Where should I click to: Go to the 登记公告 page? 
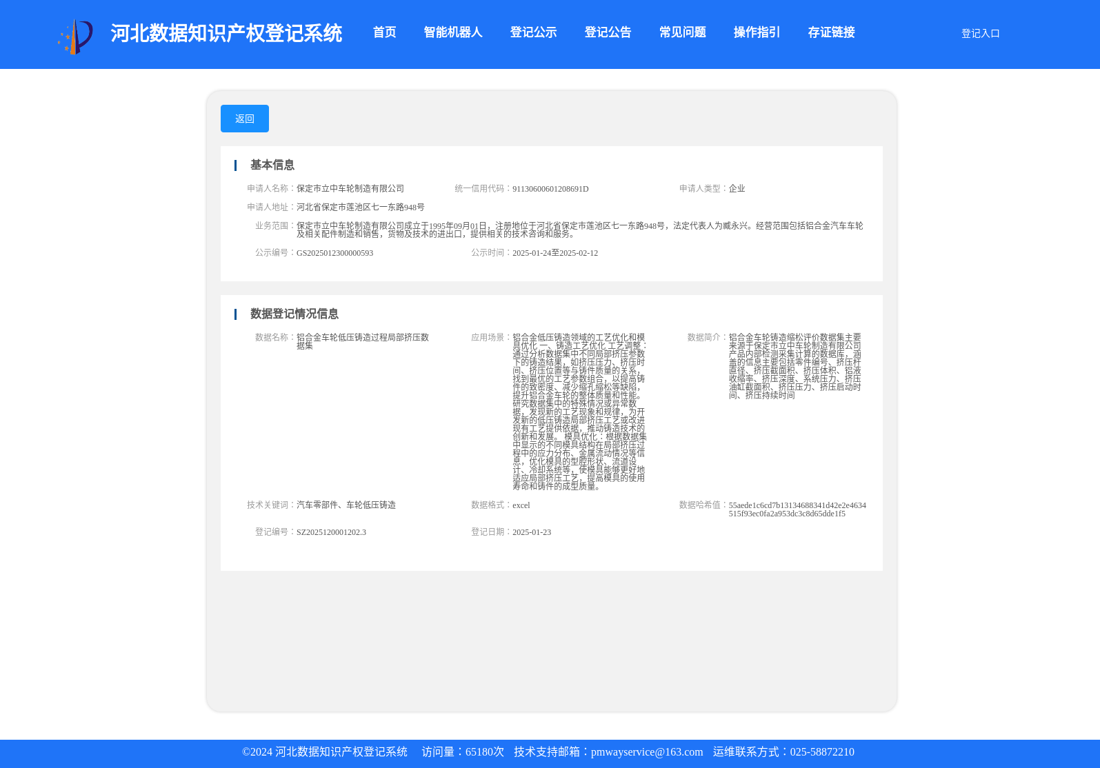(607, 32)
